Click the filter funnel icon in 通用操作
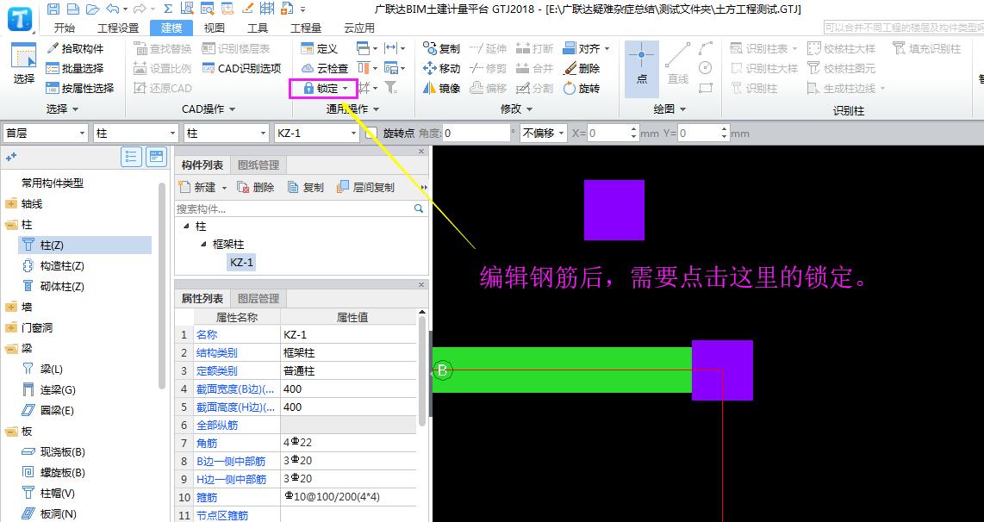The height and width of the screenshot is (522, 984). coord(391,88)
